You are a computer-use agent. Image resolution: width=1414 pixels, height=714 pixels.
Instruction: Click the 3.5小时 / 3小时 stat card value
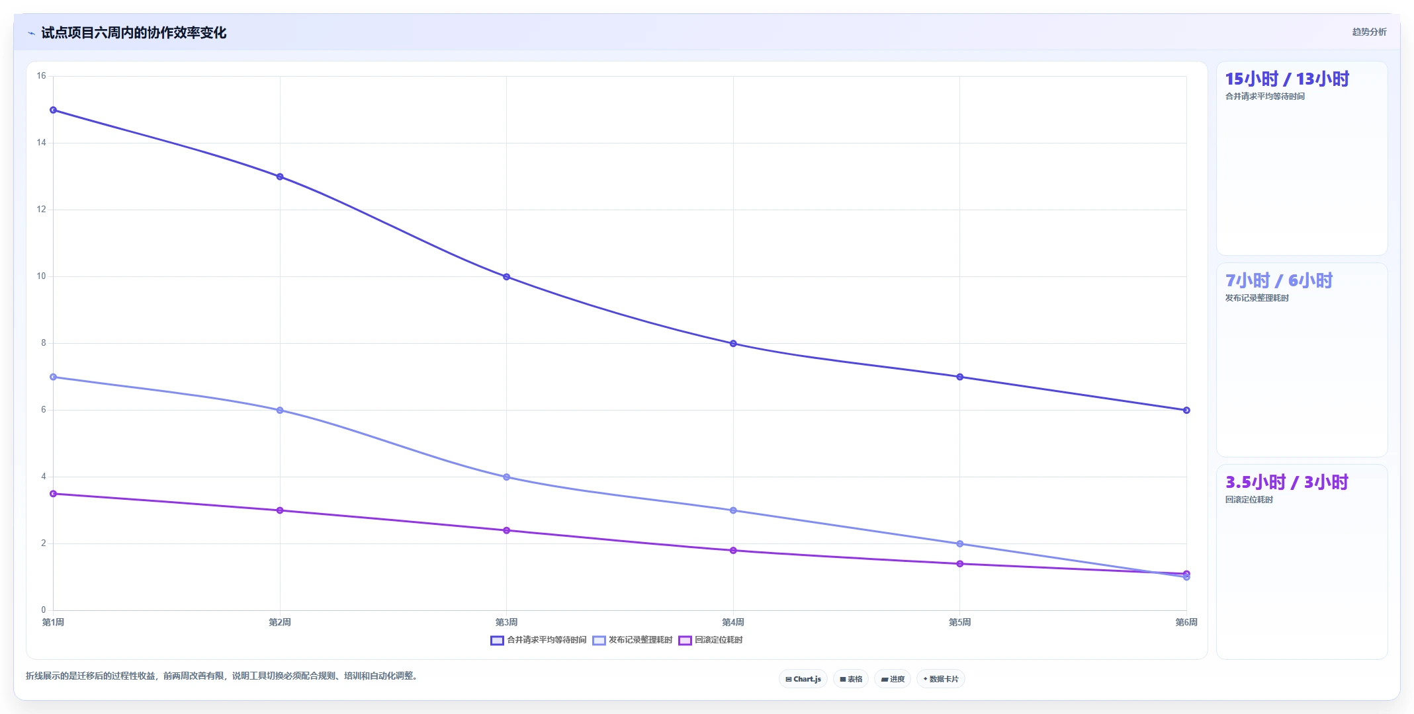pos(1287,483)
